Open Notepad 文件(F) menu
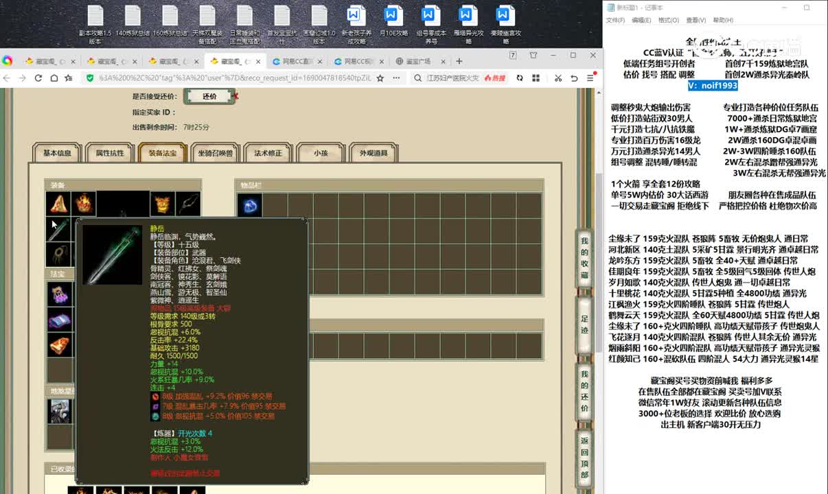 coord(615,21)
